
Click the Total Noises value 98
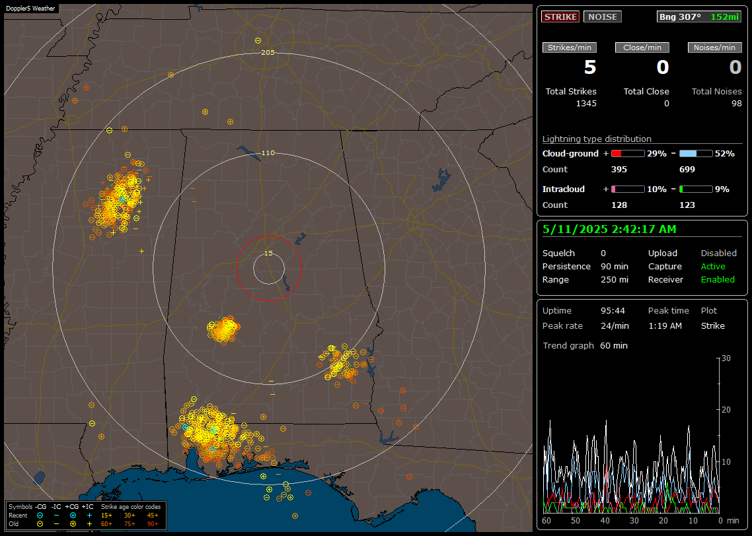tap(737, 104)
